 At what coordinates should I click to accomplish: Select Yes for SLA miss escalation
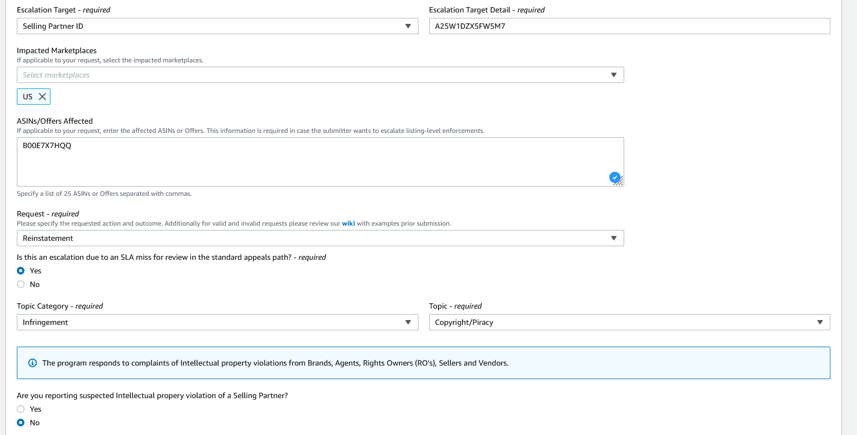point(21,271)
